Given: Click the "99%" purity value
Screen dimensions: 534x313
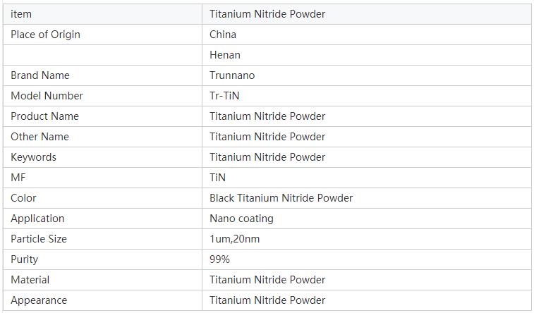Looking at the screenshot, I should coord(219,259).
